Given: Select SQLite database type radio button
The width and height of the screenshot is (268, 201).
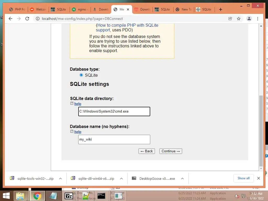Looking at the screenshot, I should [x=81, y=75].
